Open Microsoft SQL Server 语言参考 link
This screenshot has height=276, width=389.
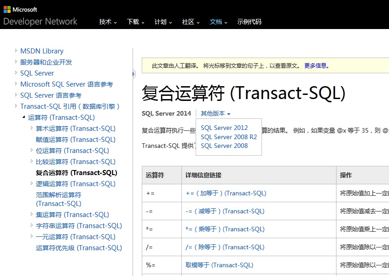tap(66, 84)
